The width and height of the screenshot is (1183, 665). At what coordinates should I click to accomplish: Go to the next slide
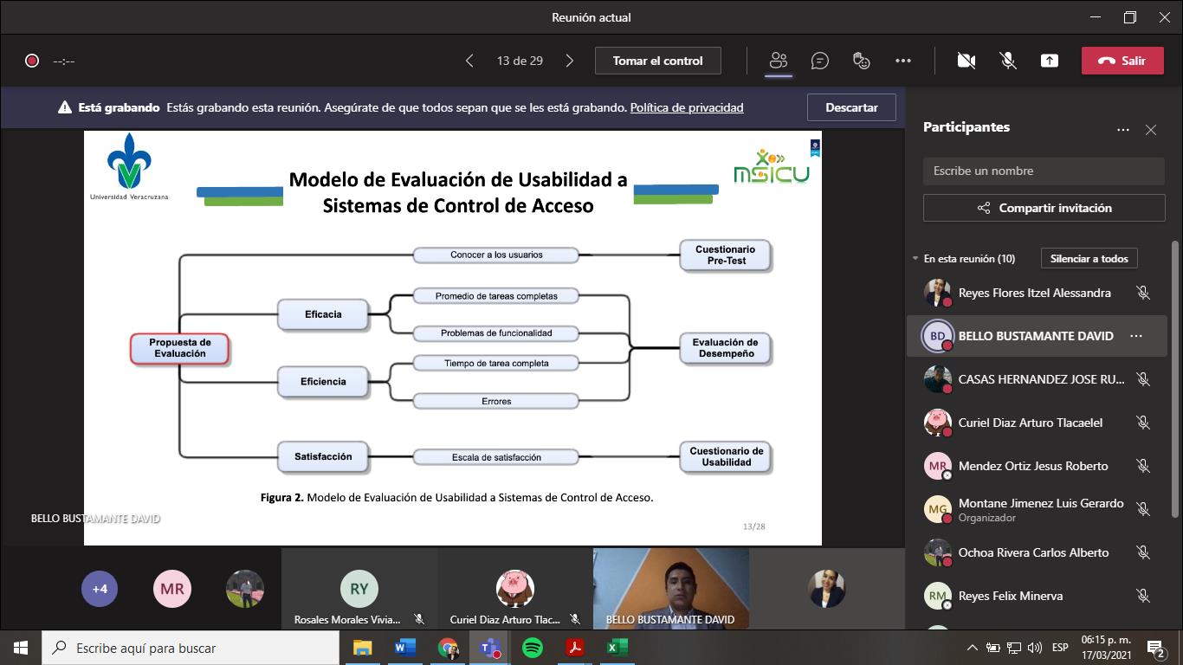click(569, 61)
